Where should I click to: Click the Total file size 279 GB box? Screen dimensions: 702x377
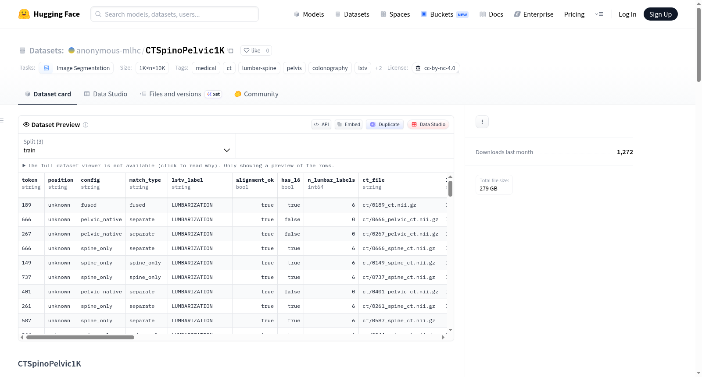coord(494,185)
